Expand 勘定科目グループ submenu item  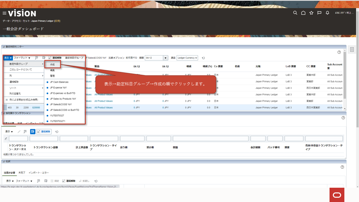[x=24, y=64]
